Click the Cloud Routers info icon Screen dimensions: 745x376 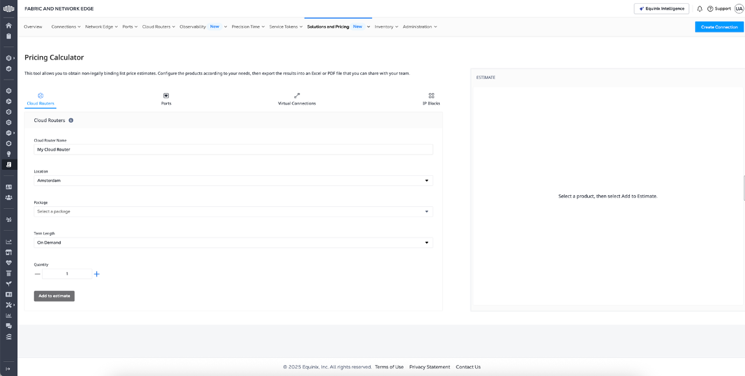71,120
